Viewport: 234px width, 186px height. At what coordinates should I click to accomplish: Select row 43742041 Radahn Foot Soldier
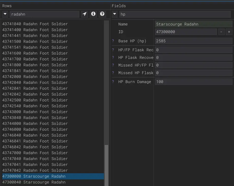pyautogui.click(x=53, y=88)
